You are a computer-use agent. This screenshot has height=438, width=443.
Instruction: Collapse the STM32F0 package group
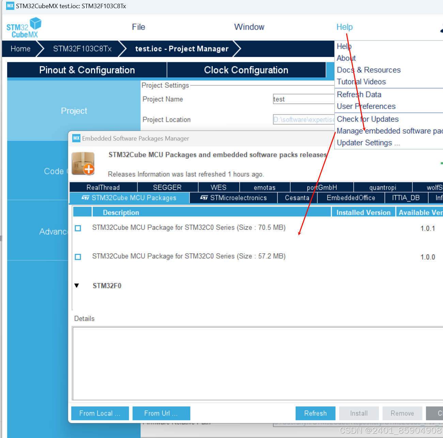tap(77, 286)
